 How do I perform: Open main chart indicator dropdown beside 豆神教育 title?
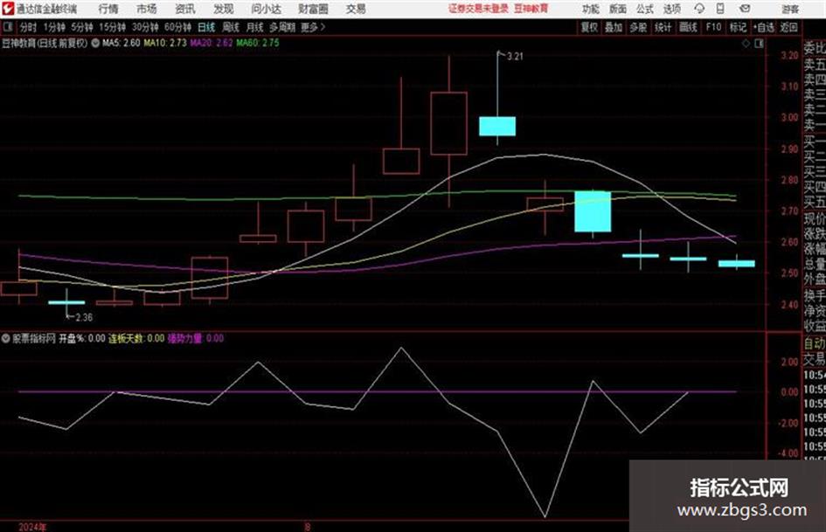[95, 43]
